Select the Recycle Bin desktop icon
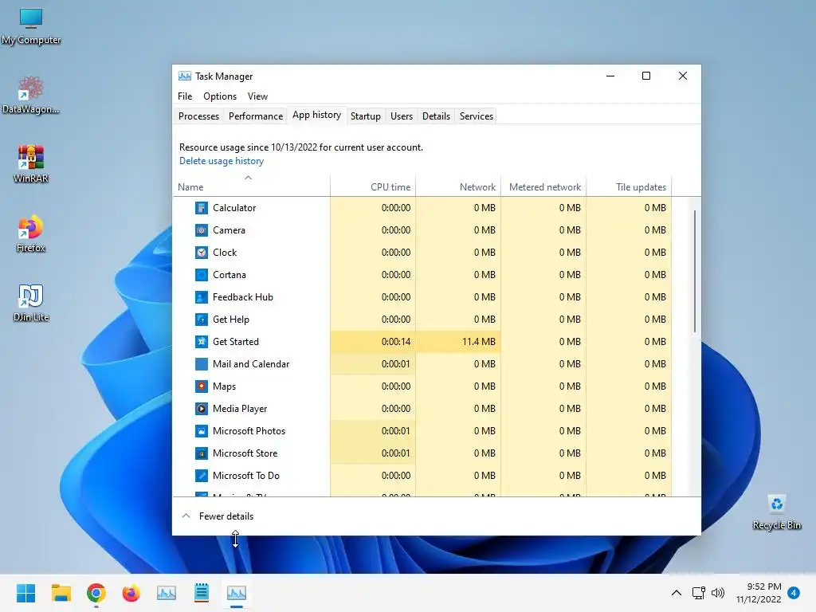This screenshot has height=612, width=816. coord(776,512)
